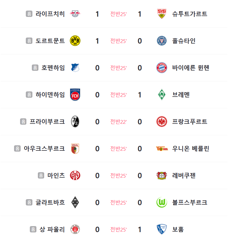
Task: Open the 바이에른 뮌헨 team link
Action: tap(191, 68)
